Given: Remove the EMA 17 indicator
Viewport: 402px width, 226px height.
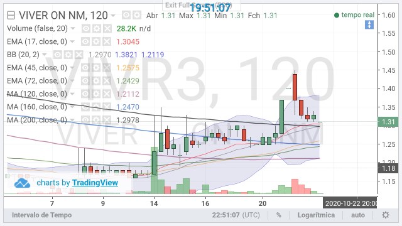Looking at the screenshot, I should (107, 41).
